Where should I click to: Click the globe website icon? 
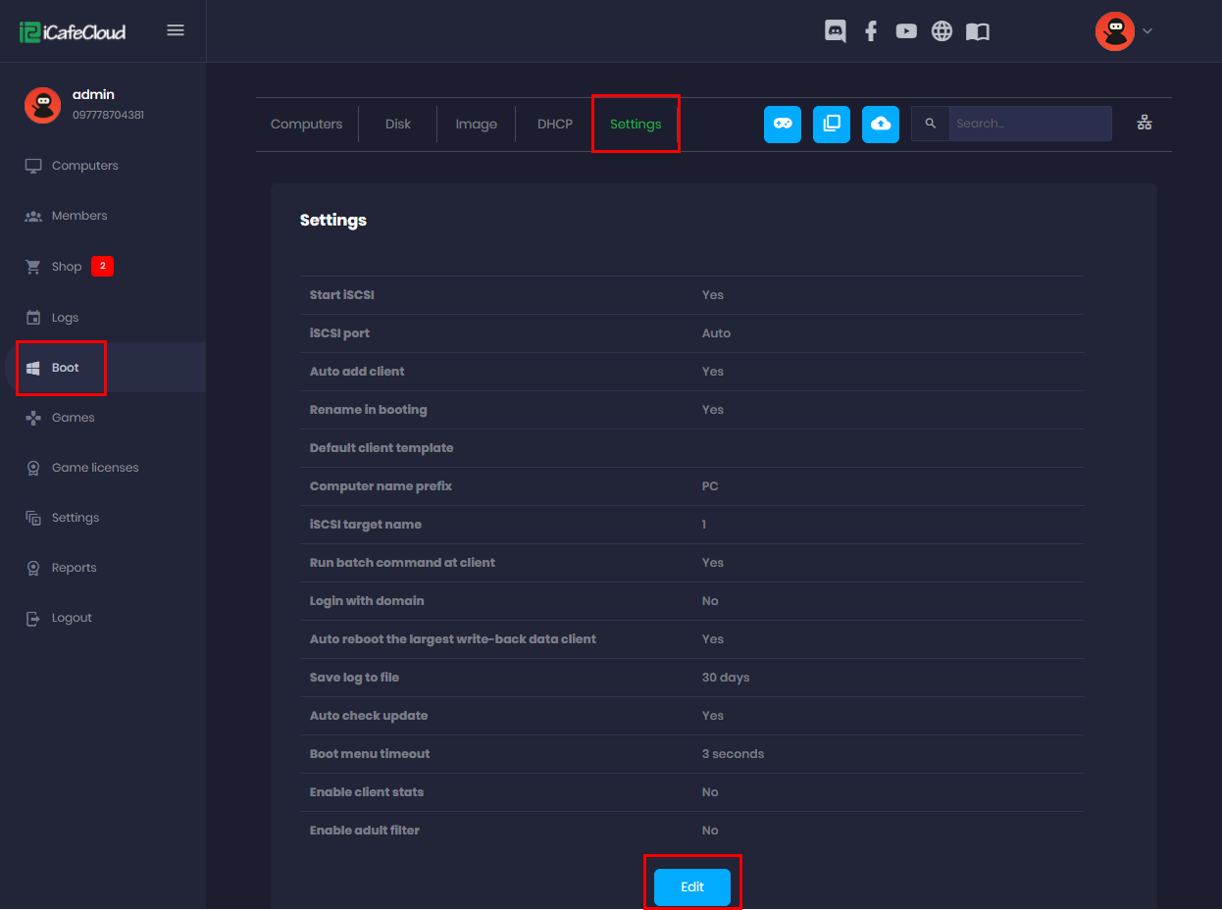coord(942,31)
